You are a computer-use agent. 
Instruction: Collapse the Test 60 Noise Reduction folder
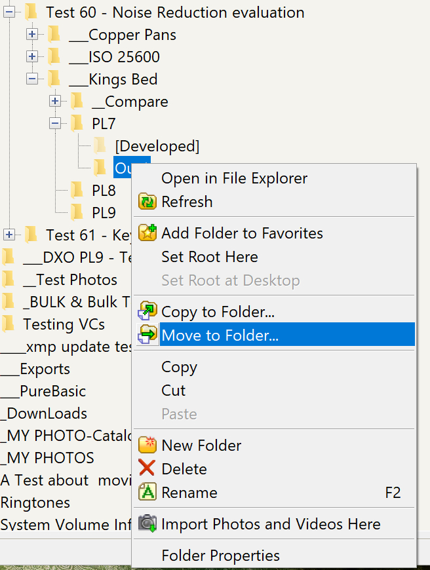click(9, 12)
